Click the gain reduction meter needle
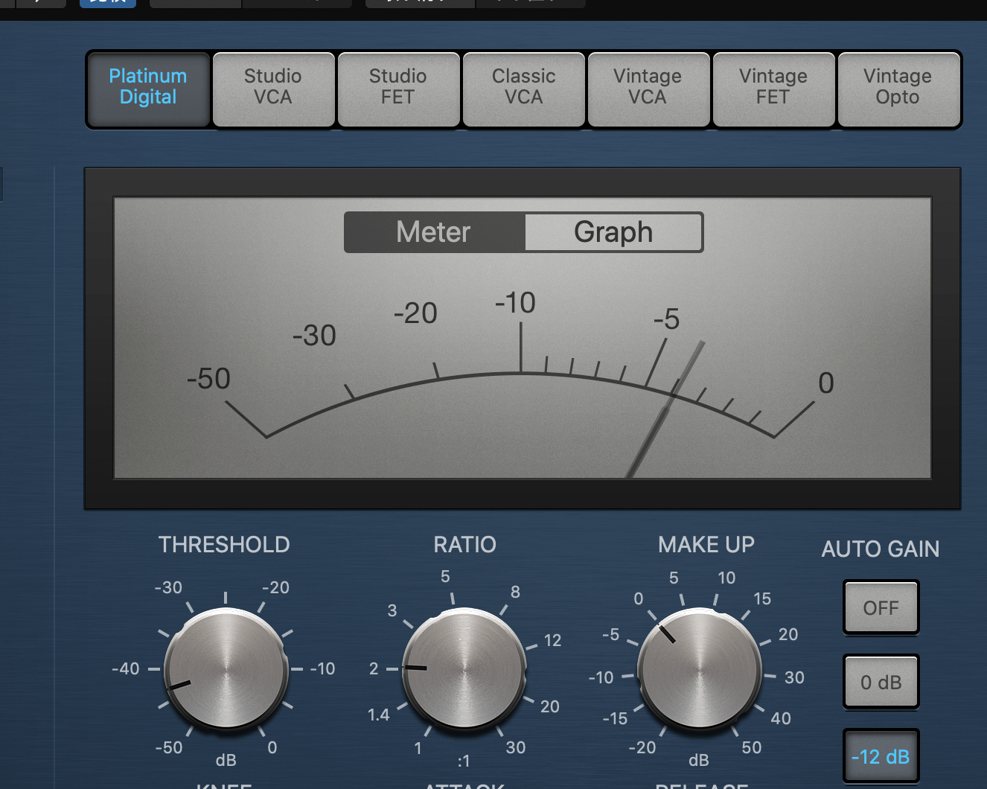The width and height of the screenshot is (987, 789). point(665,410)
